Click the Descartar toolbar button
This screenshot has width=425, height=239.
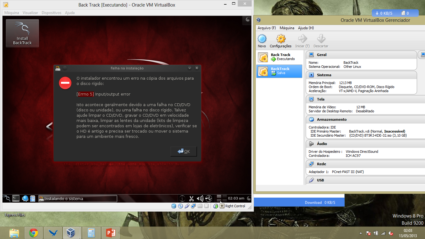pyautogui.click(x=321, y=41)
